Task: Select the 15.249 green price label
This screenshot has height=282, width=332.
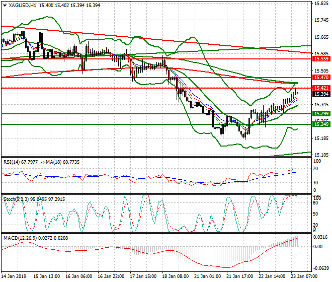Action: 321,124
